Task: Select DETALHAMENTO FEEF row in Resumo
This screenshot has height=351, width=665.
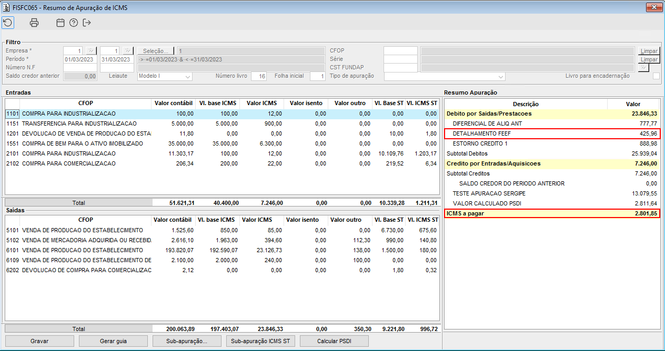Action: click(x=551, y=133)
